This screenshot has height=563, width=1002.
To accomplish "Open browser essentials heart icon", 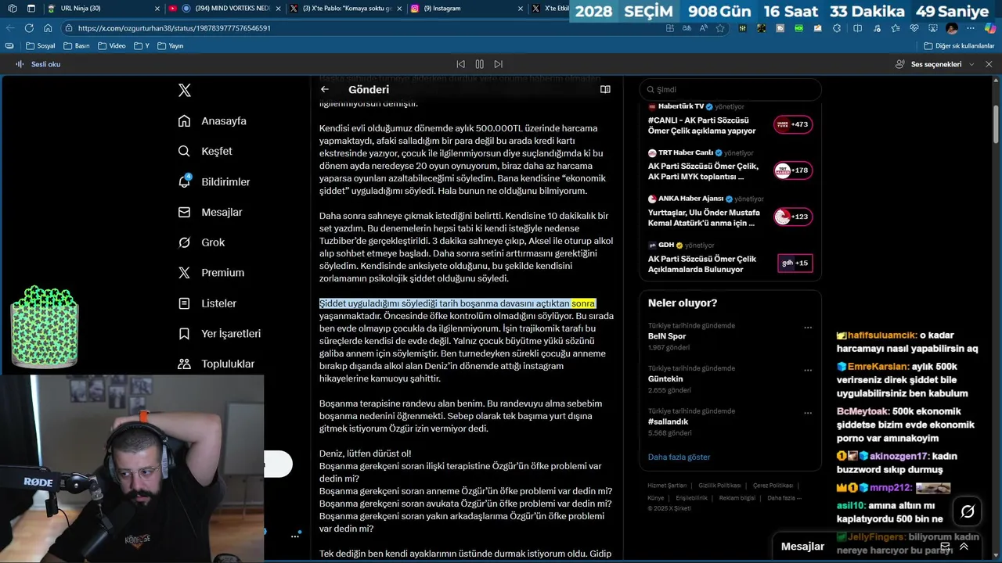I will coord(914,28).
